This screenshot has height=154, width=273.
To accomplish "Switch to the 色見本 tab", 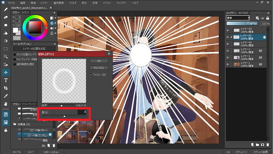I will 26,12.
